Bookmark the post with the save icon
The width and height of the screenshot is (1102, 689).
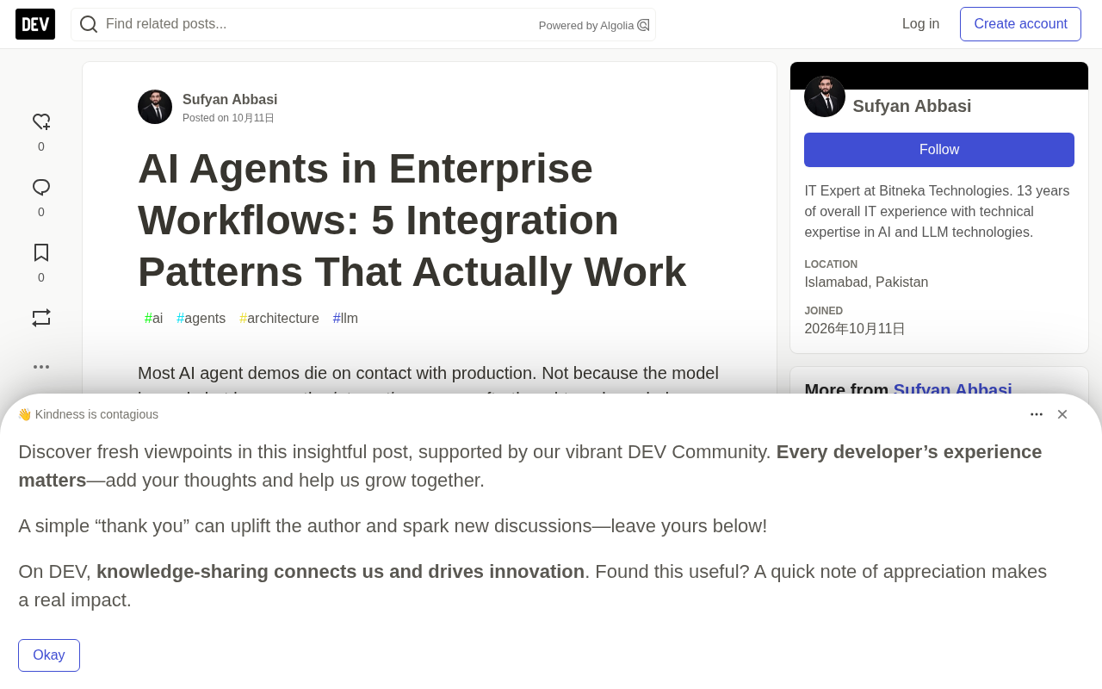[41, 253]
